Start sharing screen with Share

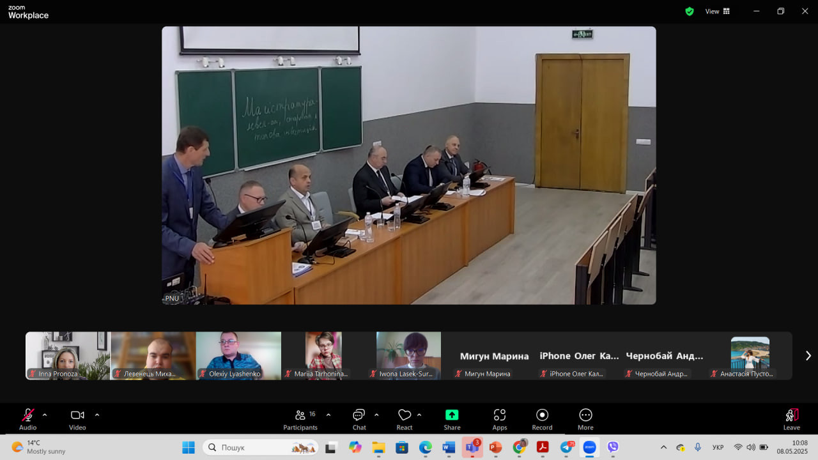pyautogui.click(x=452, y=419)
